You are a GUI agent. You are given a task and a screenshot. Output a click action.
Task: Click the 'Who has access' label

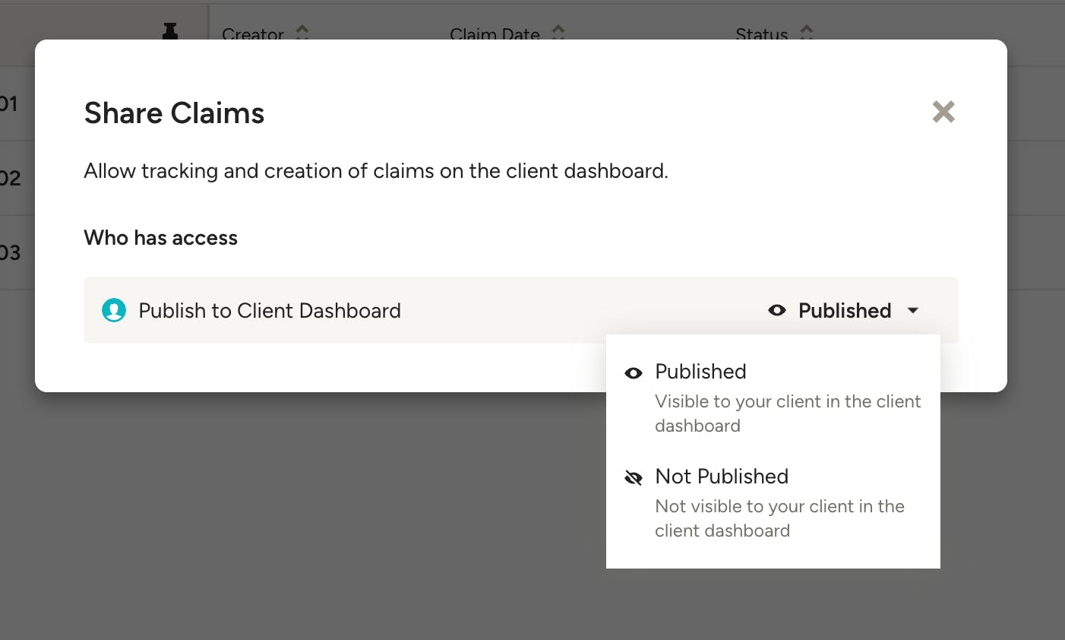click(x=160, y=238)
